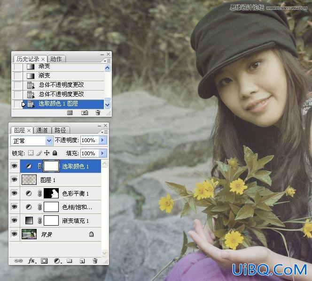
Task: Select the 图层 1 layer name
Action: [48, 180]
